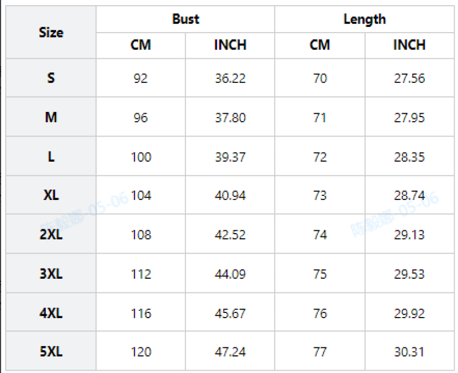Click the length cell showing 73
Screen dimensions: 458x373
click(320, 196)
